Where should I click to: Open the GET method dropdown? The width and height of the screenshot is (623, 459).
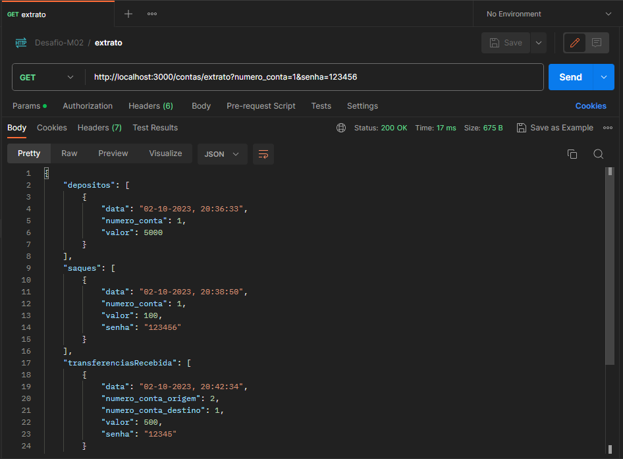click(x=48, y=77)
